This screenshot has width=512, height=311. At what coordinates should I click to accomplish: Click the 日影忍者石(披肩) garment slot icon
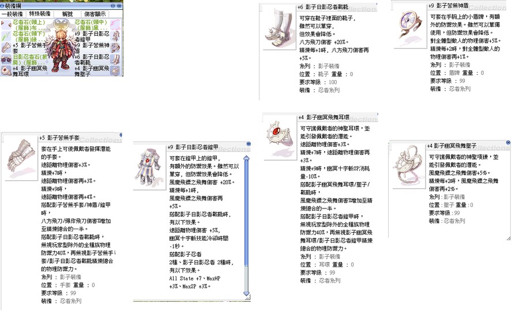coord(5,59)
